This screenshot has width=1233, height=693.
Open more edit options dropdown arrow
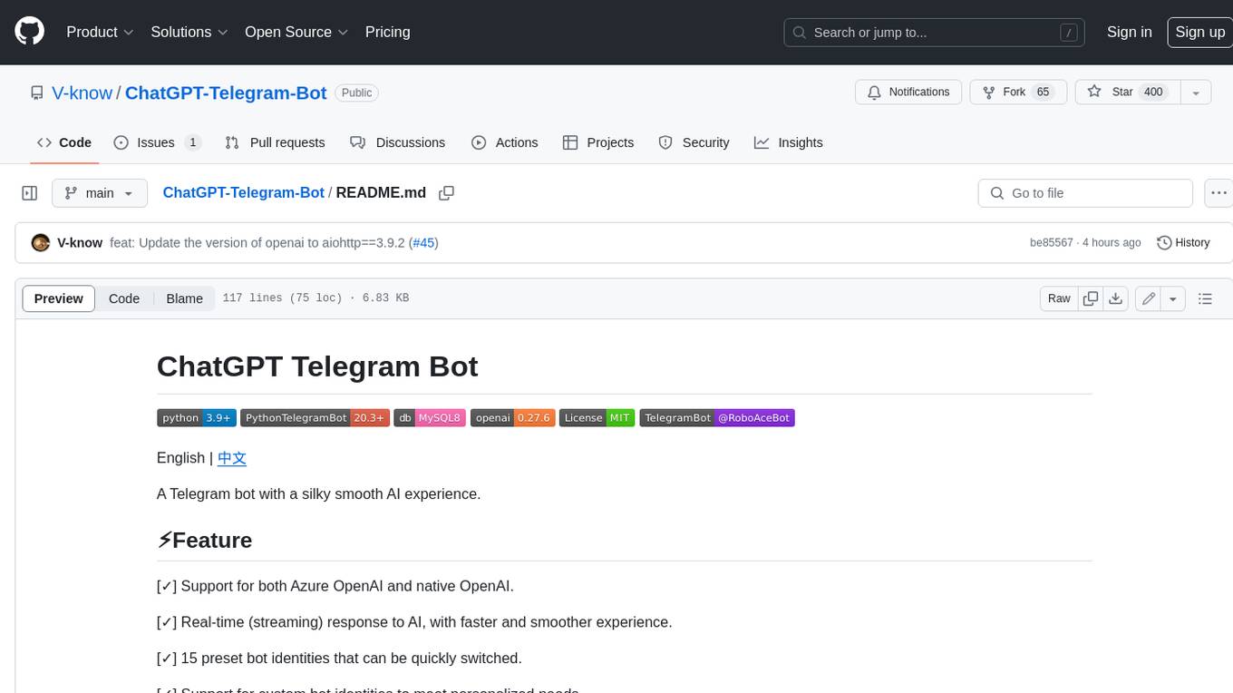click(1173, 298)
